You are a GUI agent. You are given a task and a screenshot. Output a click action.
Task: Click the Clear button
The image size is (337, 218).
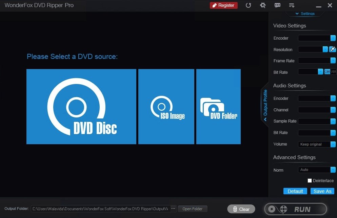coord(241,209)
